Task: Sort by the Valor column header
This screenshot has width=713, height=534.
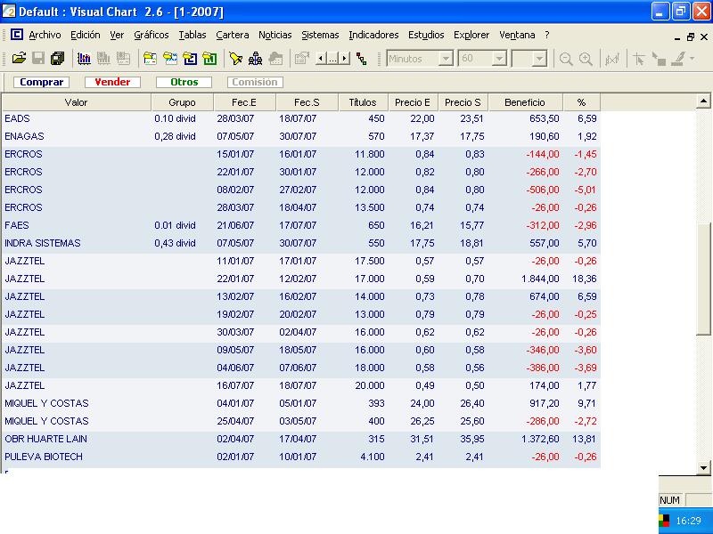Action: (76, 102)
